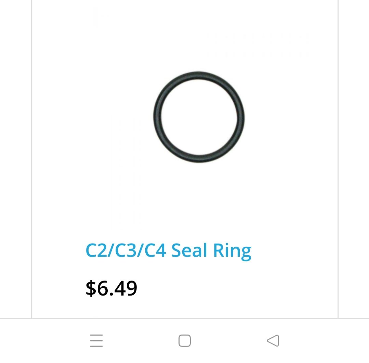Image resolution: width=369 pixels, height=363 pixels.
Task: Tap the overview button in the navigation bar
Action: point(96,341)
